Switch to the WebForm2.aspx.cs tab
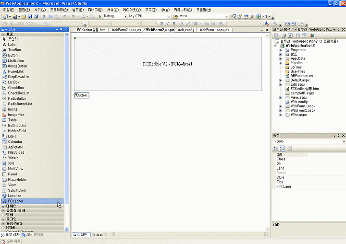 click(x=126, y=30)
